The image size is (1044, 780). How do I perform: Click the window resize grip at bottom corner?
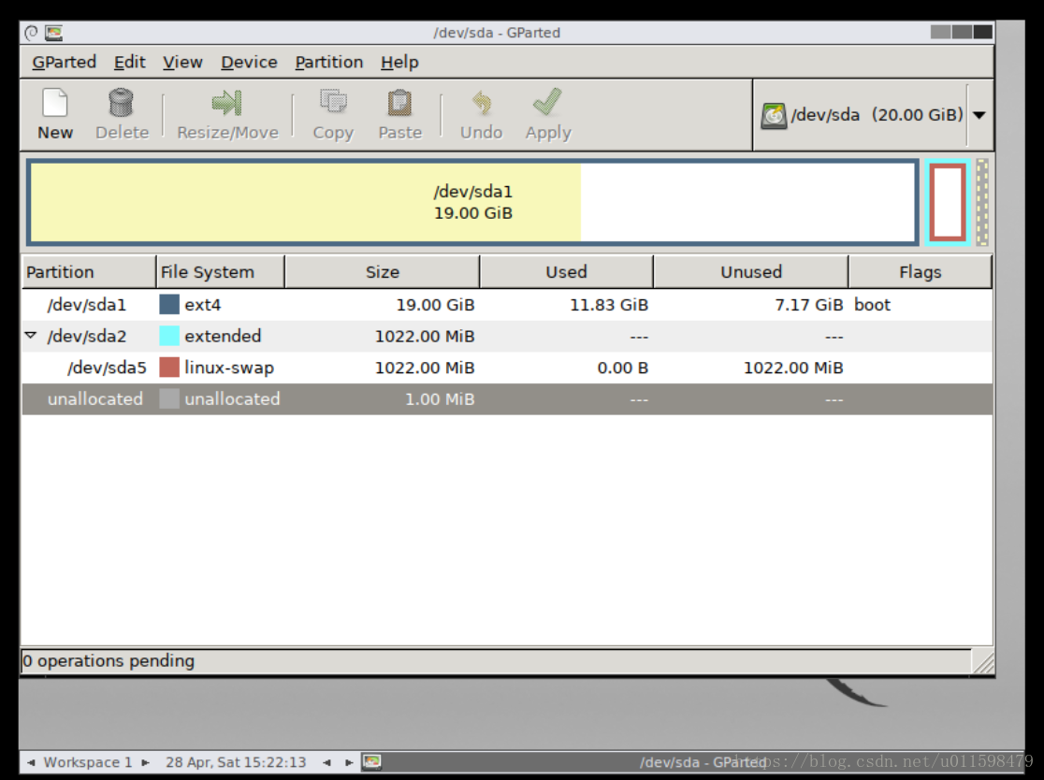983,661
